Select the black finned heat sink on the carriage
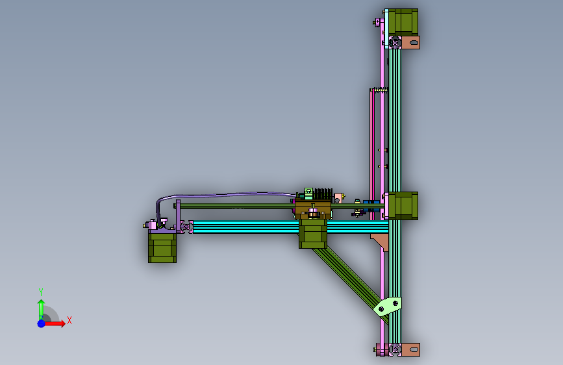This screenshot has width=563, height=365. coord(323,194)
